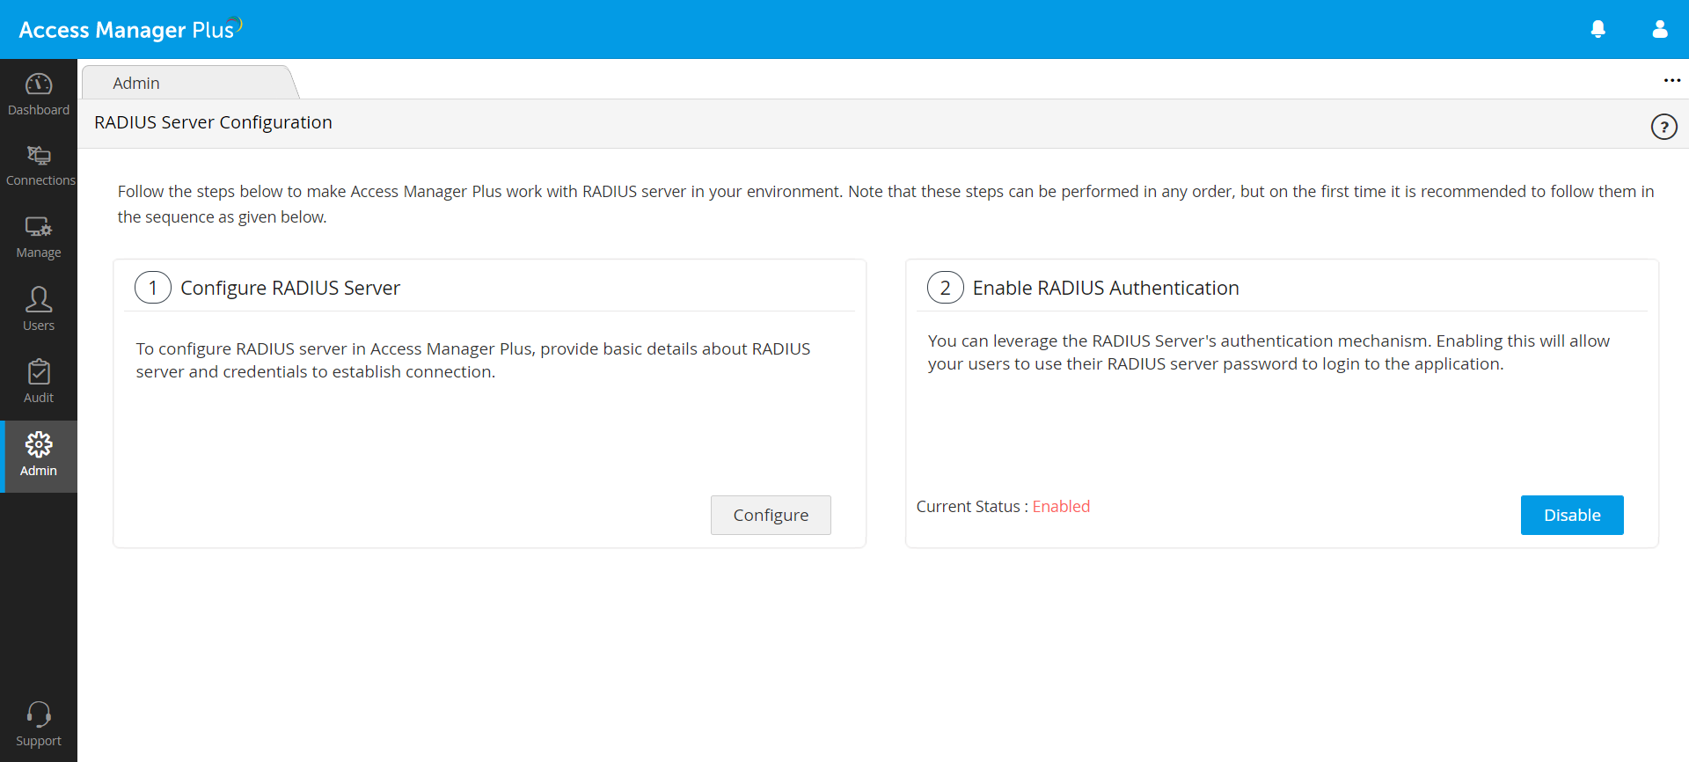Open the Dashboard section in sidebar

39,95
